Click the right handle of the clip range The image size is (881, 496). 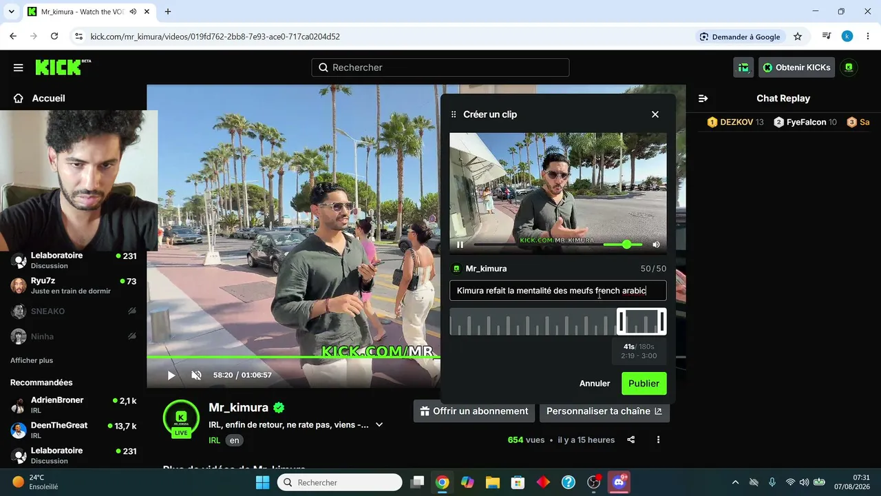[x=663, y=322]
